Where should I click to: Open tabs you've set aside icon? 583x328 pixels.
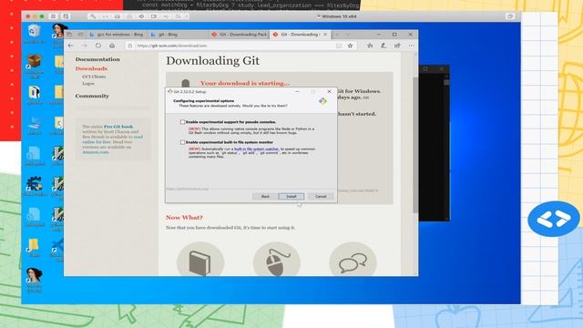(69, 35)
